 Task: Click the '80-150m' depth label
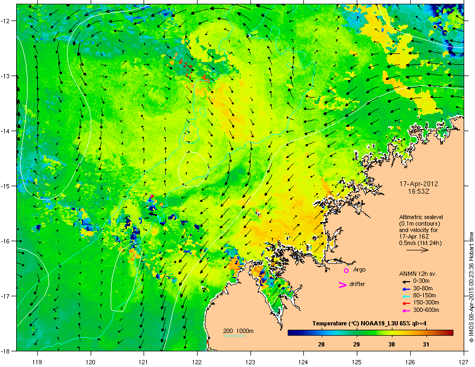click(x=424, y=295)
